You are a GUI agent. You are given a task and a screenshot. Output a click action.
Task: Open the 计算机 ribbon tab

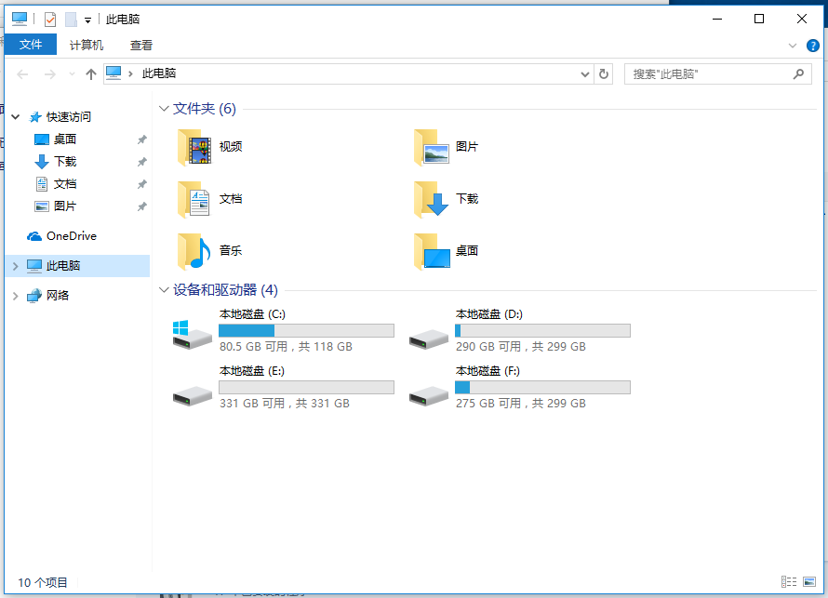click(87, 46)
